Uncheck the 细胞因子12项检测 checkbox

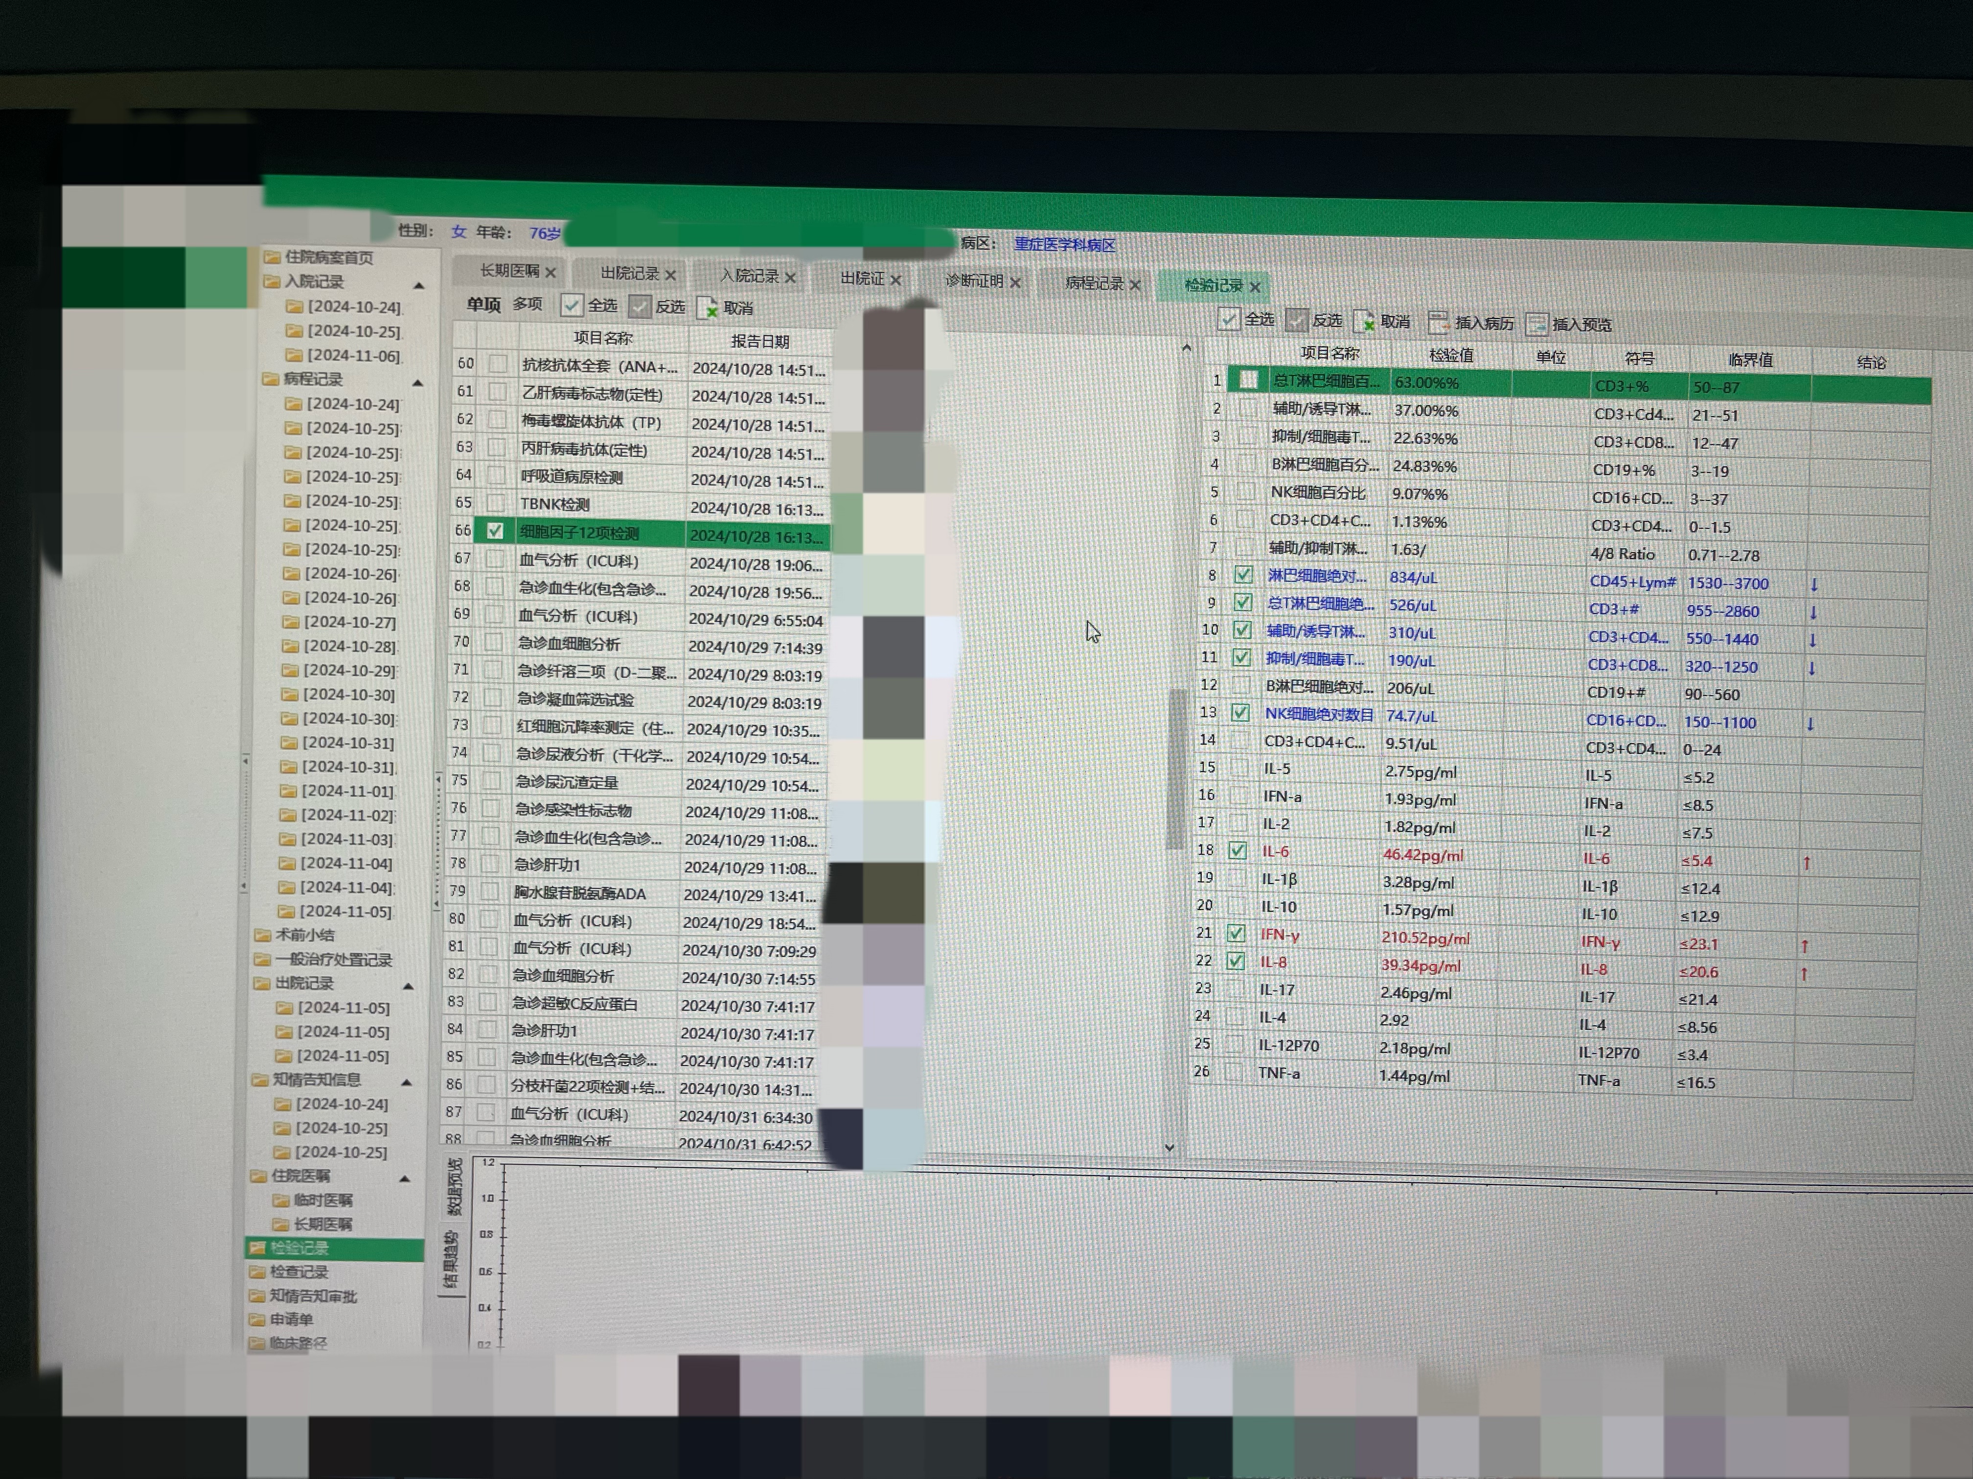pos(495,531)
